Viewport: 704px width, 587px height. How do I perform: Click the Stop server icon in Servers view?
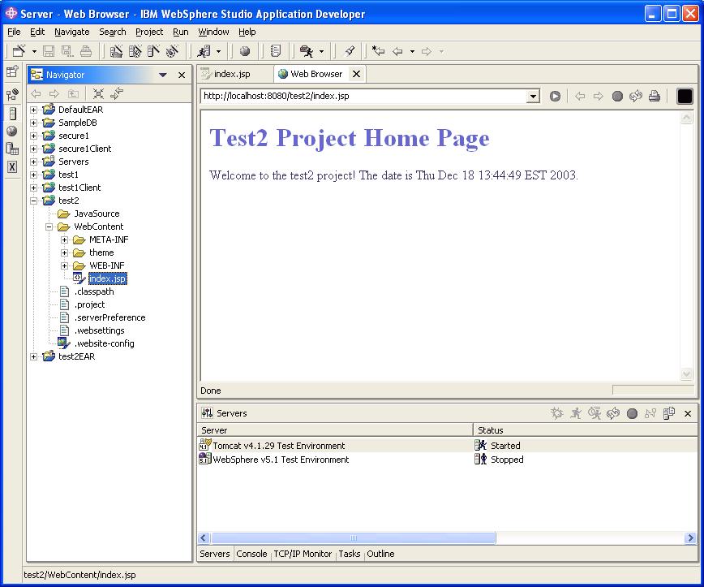[x=632, y=413]
